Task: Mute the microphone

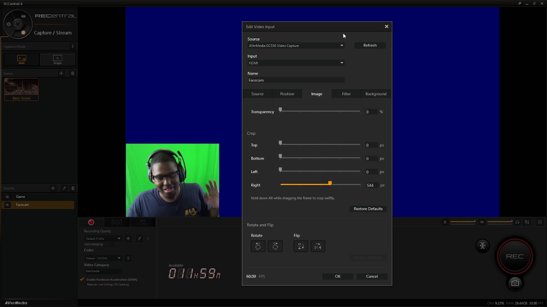Action: click(445, 222)
